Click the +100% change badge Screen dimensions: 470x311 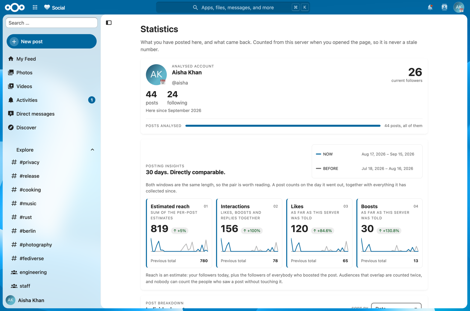252,230
